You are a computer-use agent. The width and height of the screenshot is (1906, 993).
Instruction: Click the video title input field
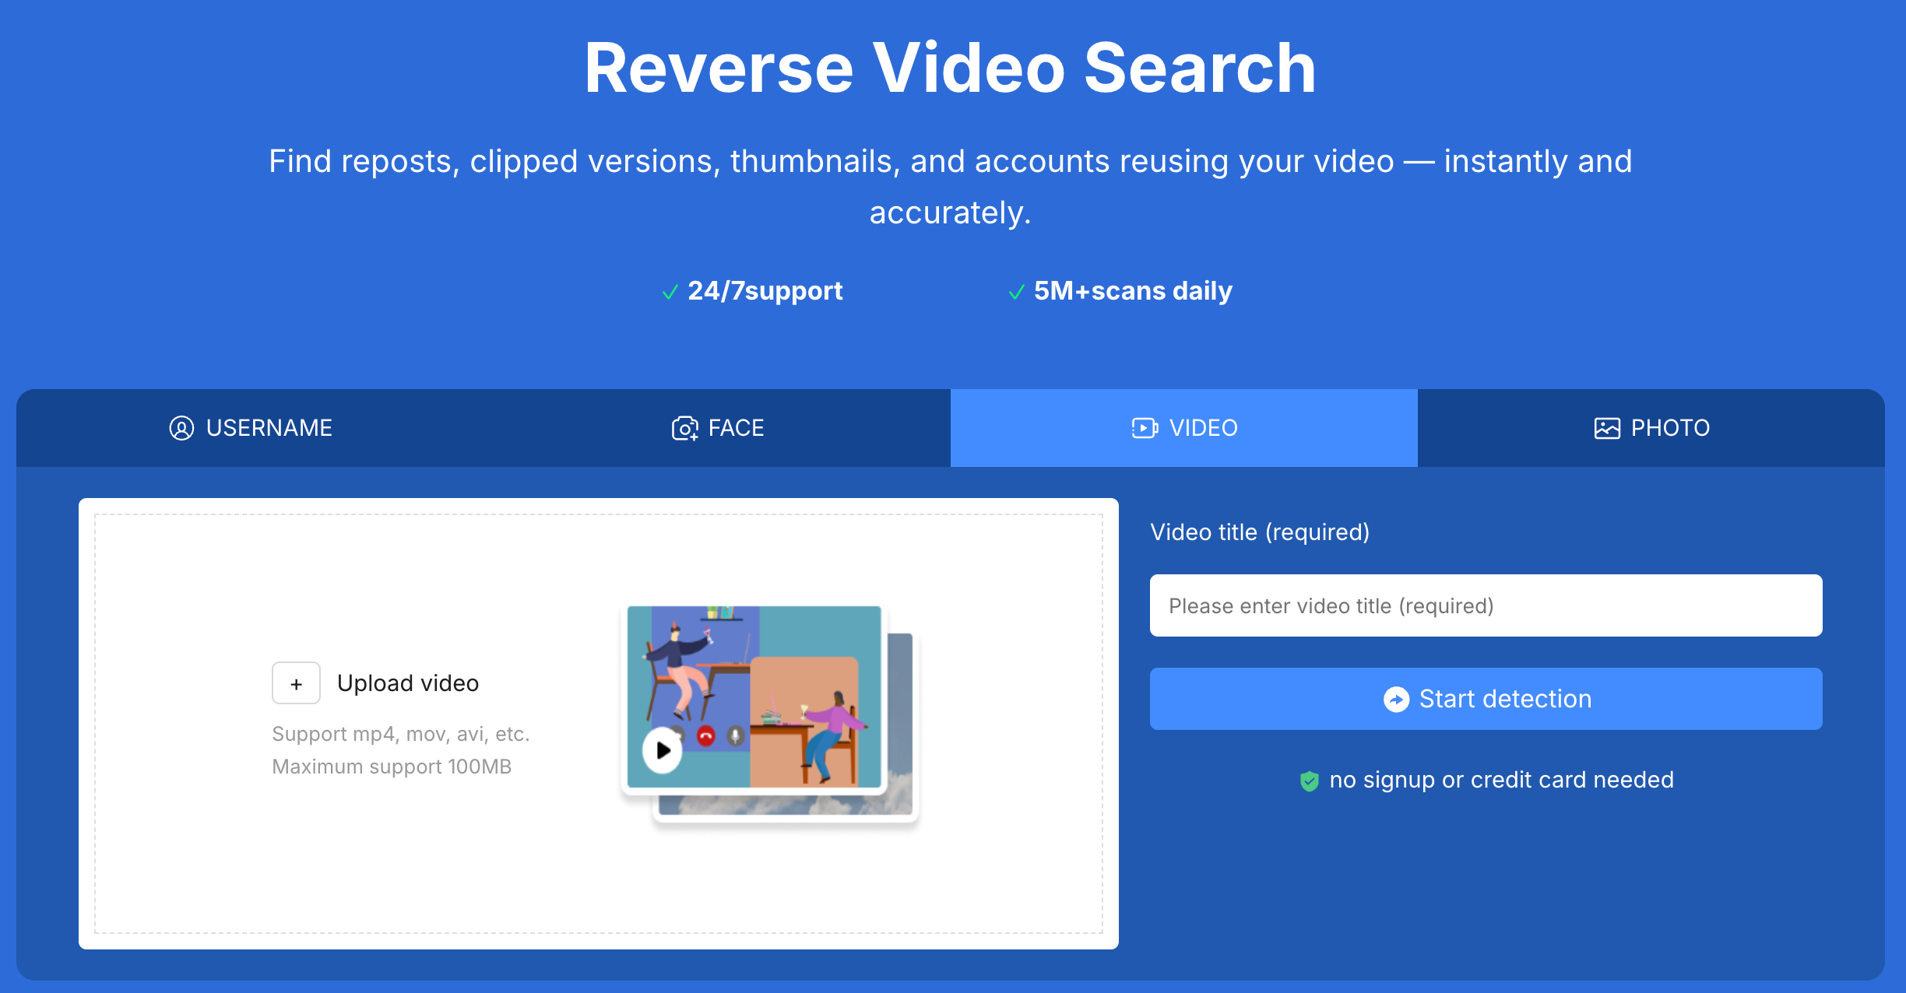[1486, 605]
